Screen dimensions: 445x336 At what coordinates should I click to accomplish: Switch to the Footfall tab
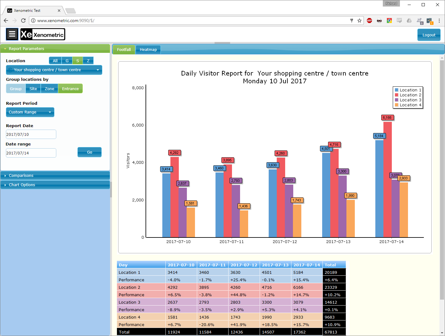pos(124,50)
